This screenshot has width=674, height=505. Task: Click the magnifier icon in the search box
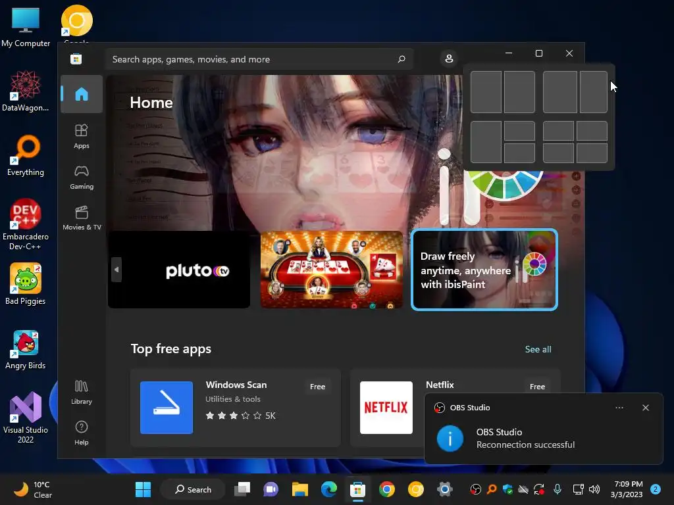[x=401, y=59]
